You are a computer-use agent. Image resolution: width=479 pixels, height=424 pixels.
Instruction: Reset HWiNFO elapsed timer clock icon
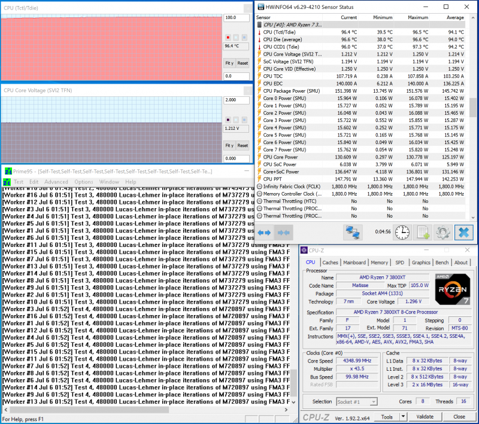(x=402, y=233)
